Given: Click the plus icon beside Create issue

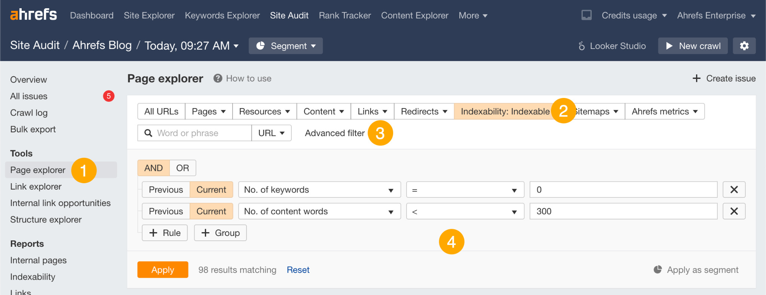Looking at the screenshot, I should pos(696,78).
